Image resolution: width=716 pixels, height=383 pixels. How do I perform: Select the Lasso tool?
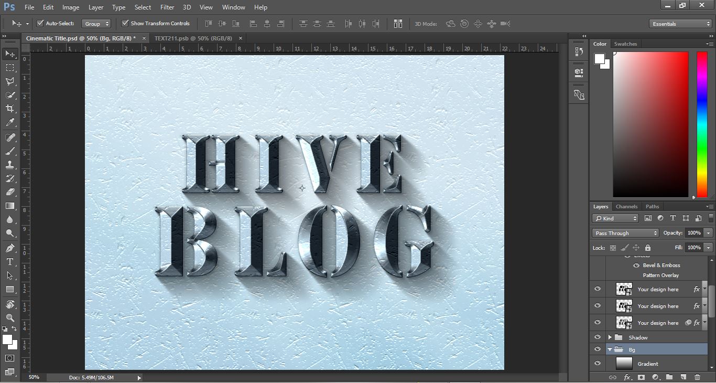(10, 81)
